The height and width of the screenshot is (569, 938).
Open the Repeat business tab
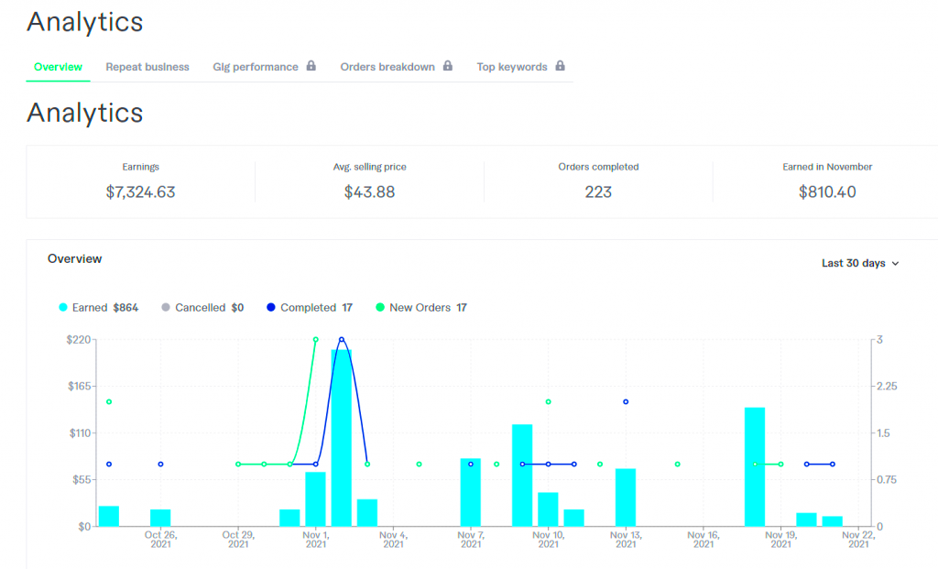tap(147, 67)
